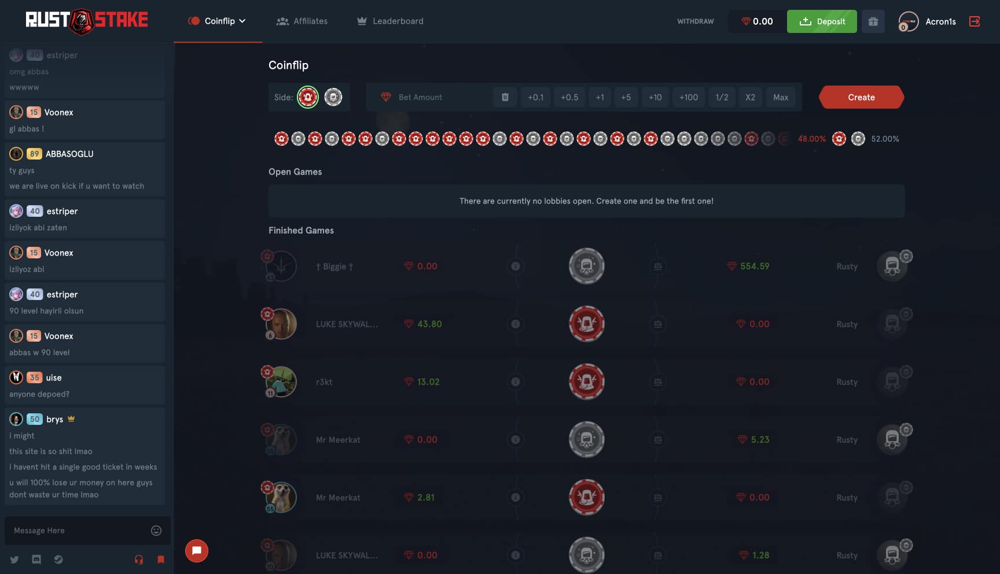
Task: Click the 554.59 winnings value
Action: click(755, 266)
